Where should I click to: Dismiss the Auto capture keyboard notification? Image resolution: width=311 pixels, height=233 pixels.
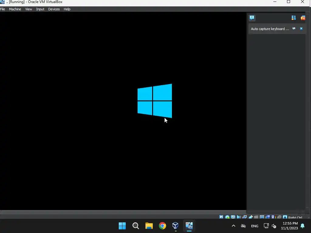[x=301, y=29]
